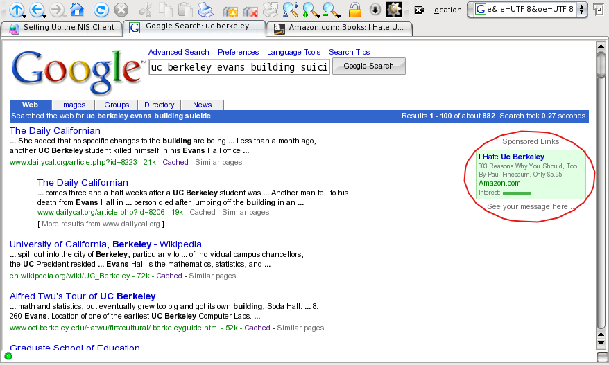This screenshot has height=365, width=609.
Task: Click the Print Frame icon
Action: coord(271,10)
